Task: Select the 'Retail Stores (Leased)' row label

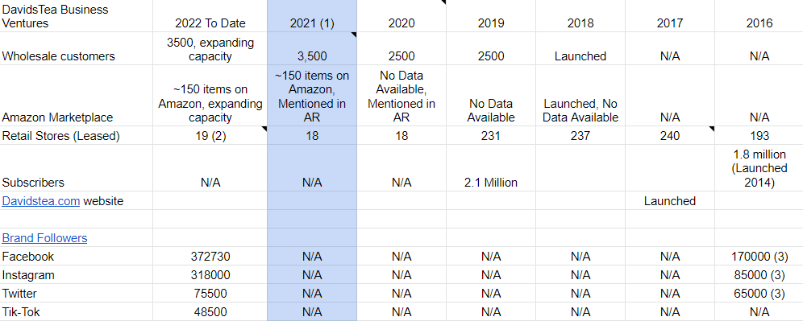Action: [x=77, y=135]
